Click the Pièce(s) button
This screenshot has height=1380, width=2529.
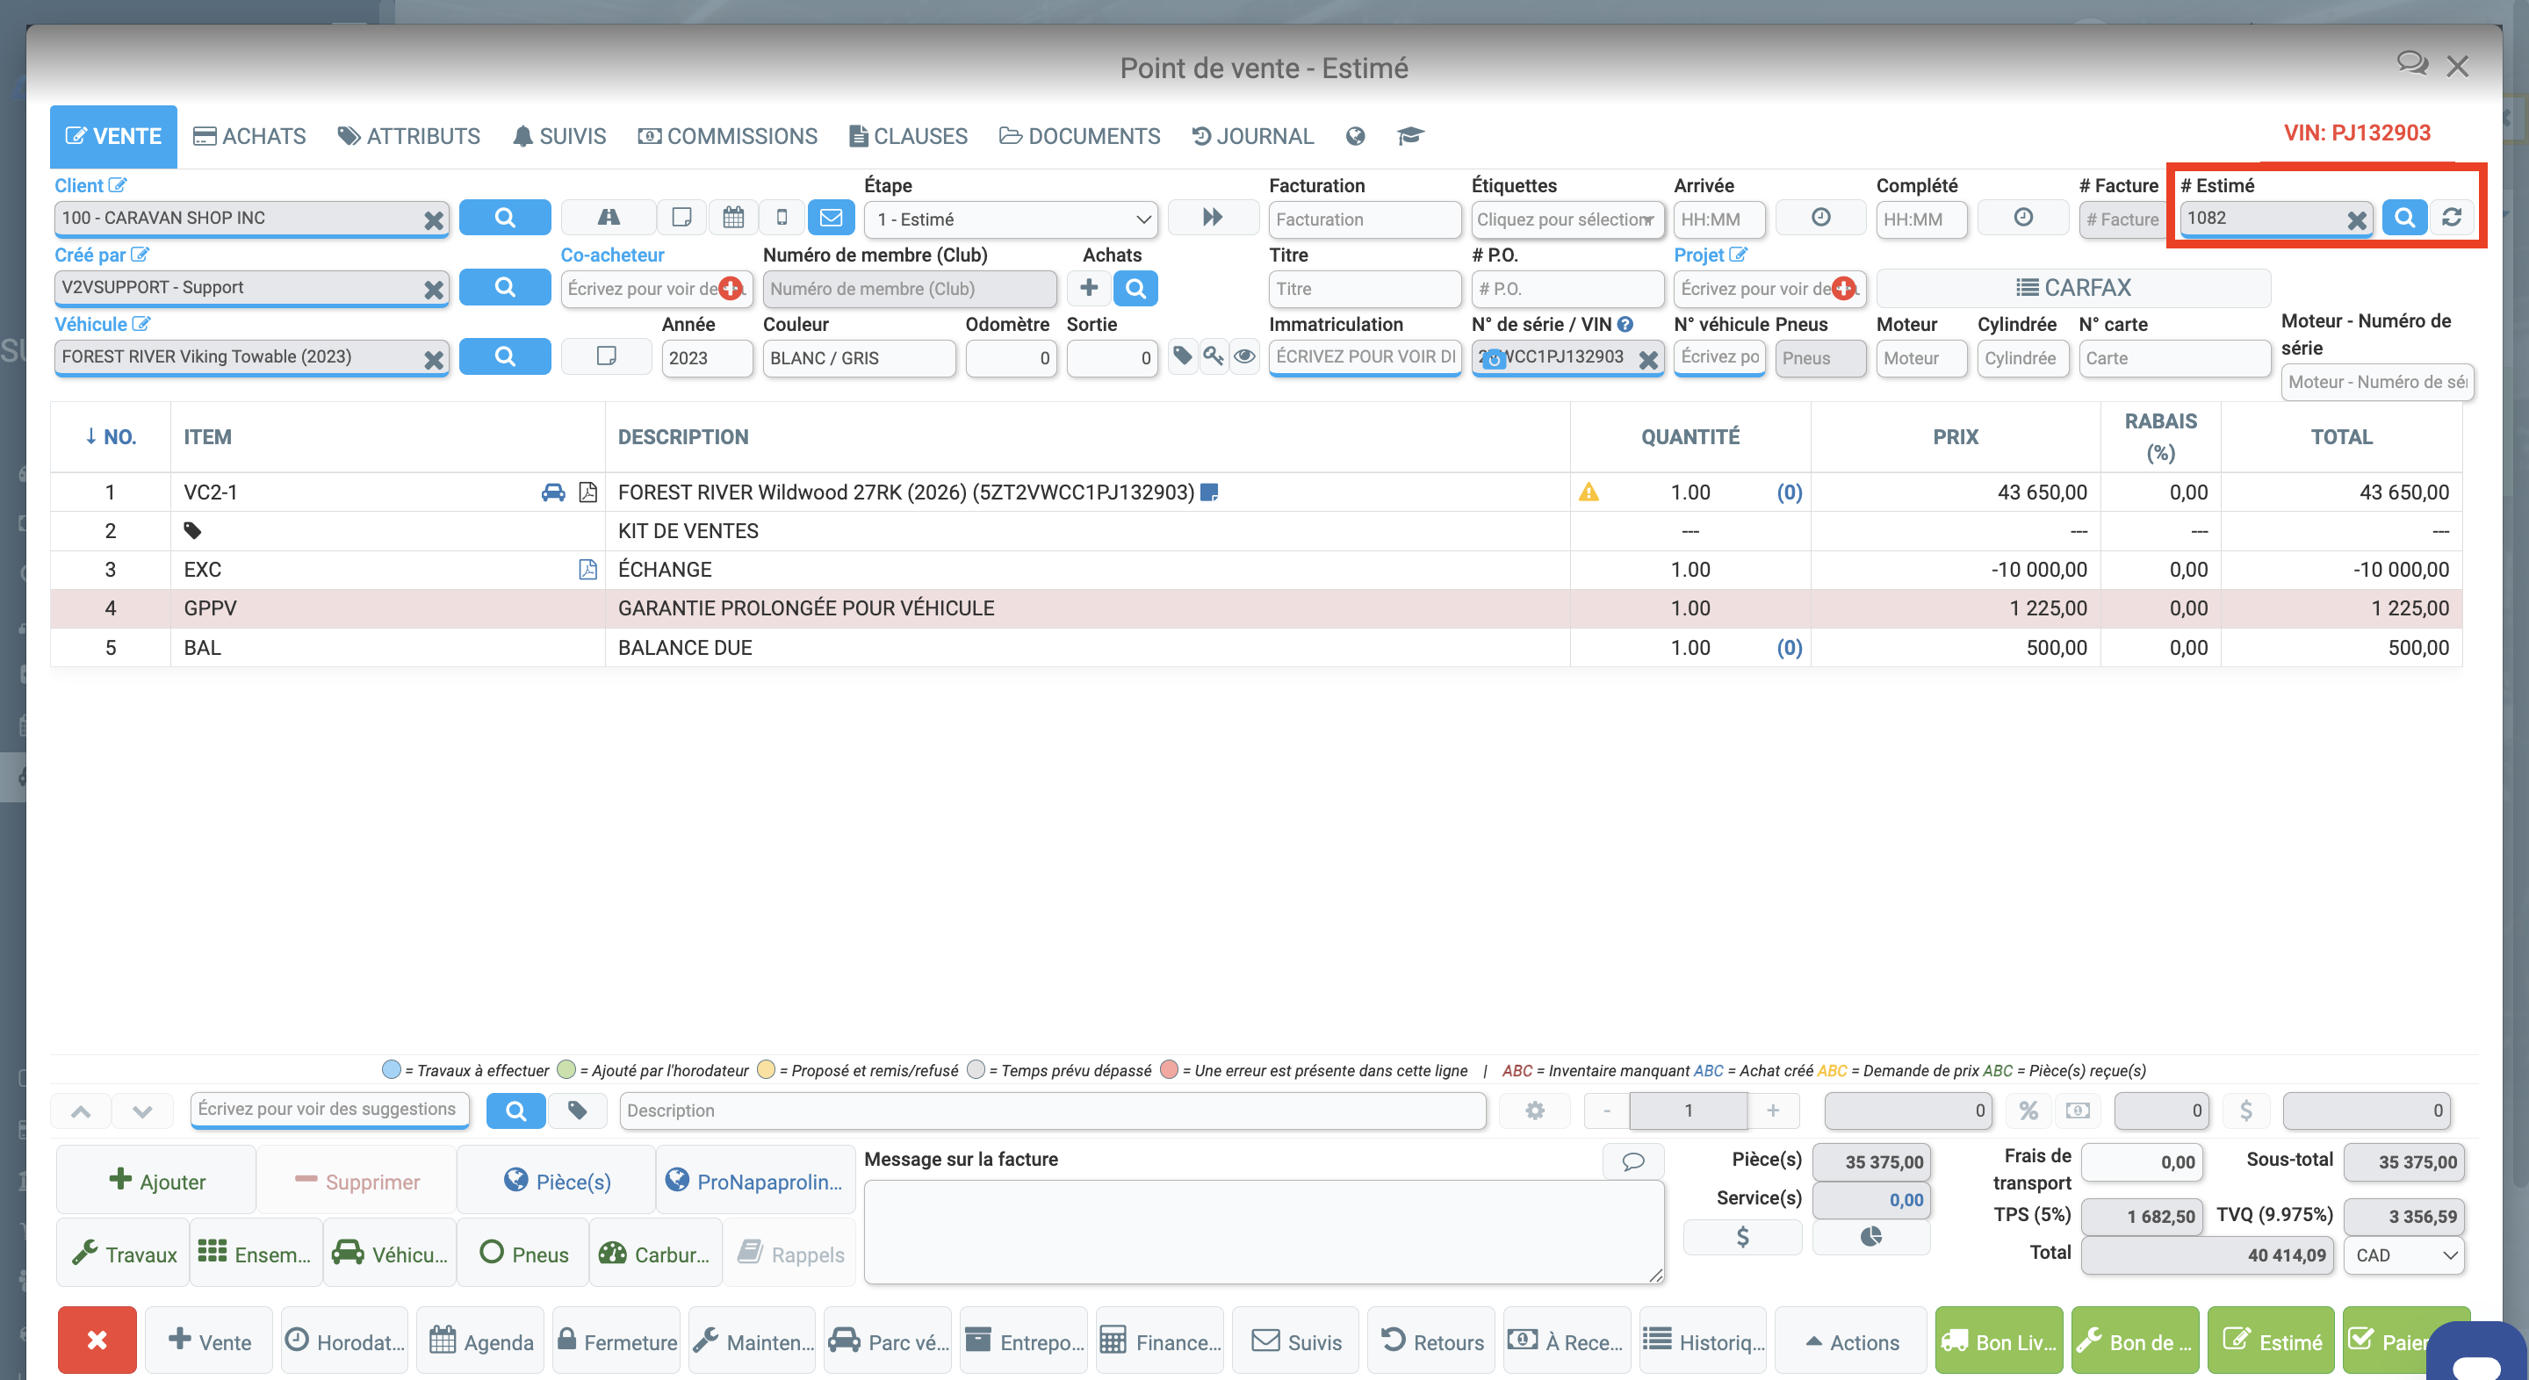click(x=557, y=1181)
